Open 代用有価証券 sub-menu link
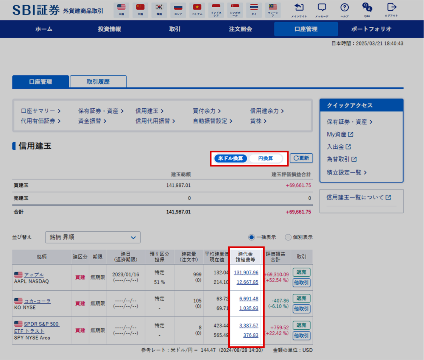The image size is (424, 360). pos(41,121)
